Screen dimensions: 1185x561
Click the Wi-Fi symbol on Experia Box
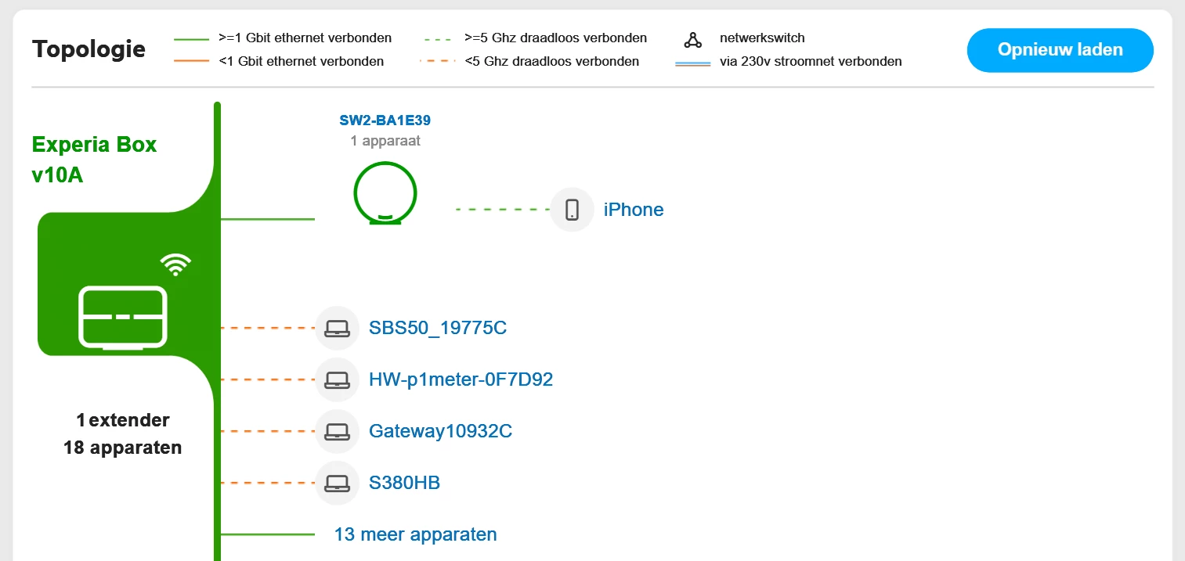point(176,264)
